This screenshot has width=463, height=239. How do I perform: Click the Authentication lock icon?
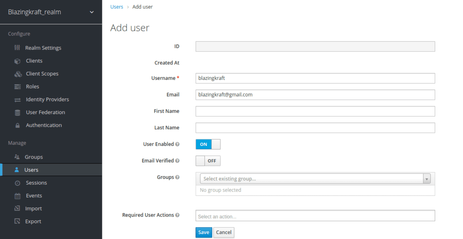[18, 125]
